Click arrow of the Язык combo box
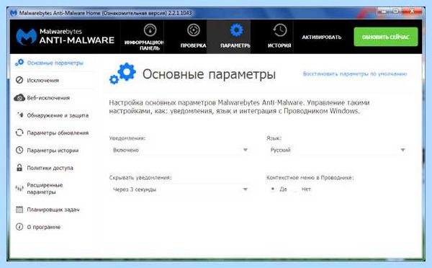 402,150
